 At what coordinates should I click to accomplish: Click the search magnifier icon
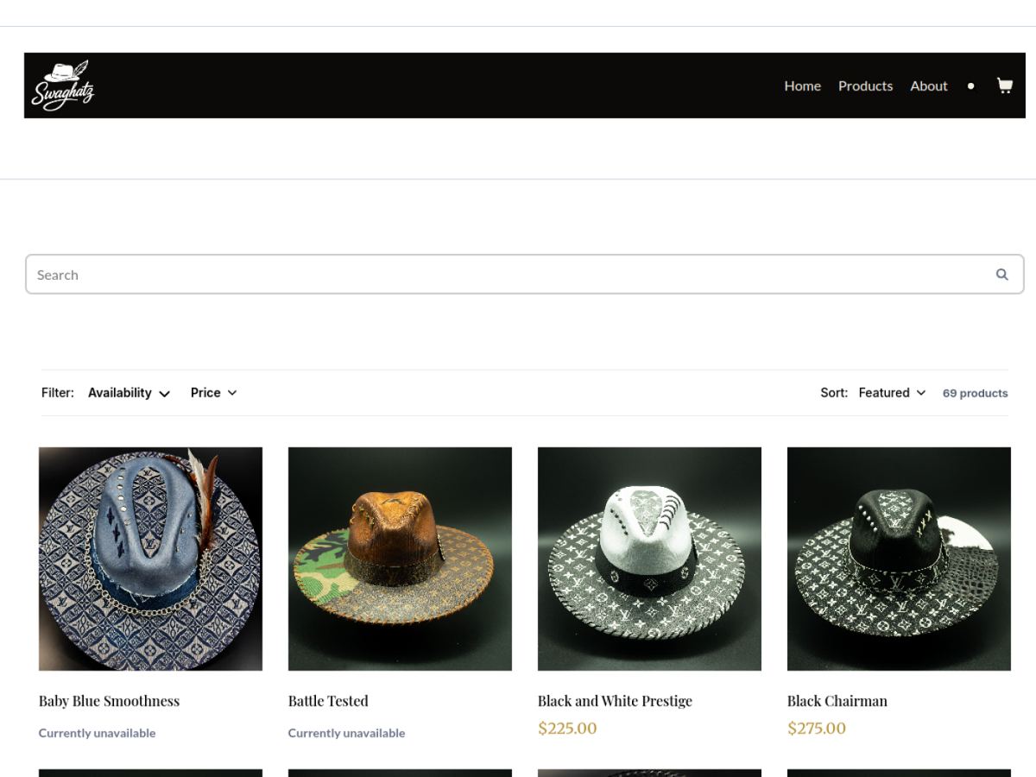pos(1001,275)
